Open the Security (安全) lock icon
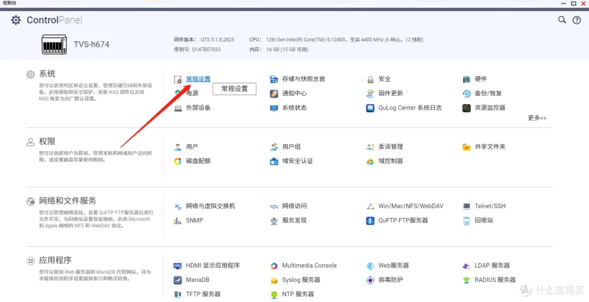The width and height of the screenshot is (589, 302). pos(370,79)
